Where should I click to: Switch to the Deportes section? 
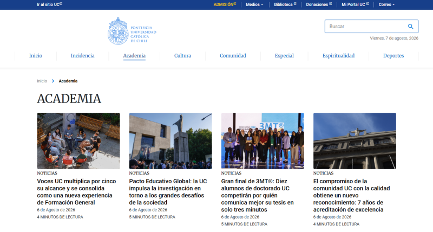[393, 56]
